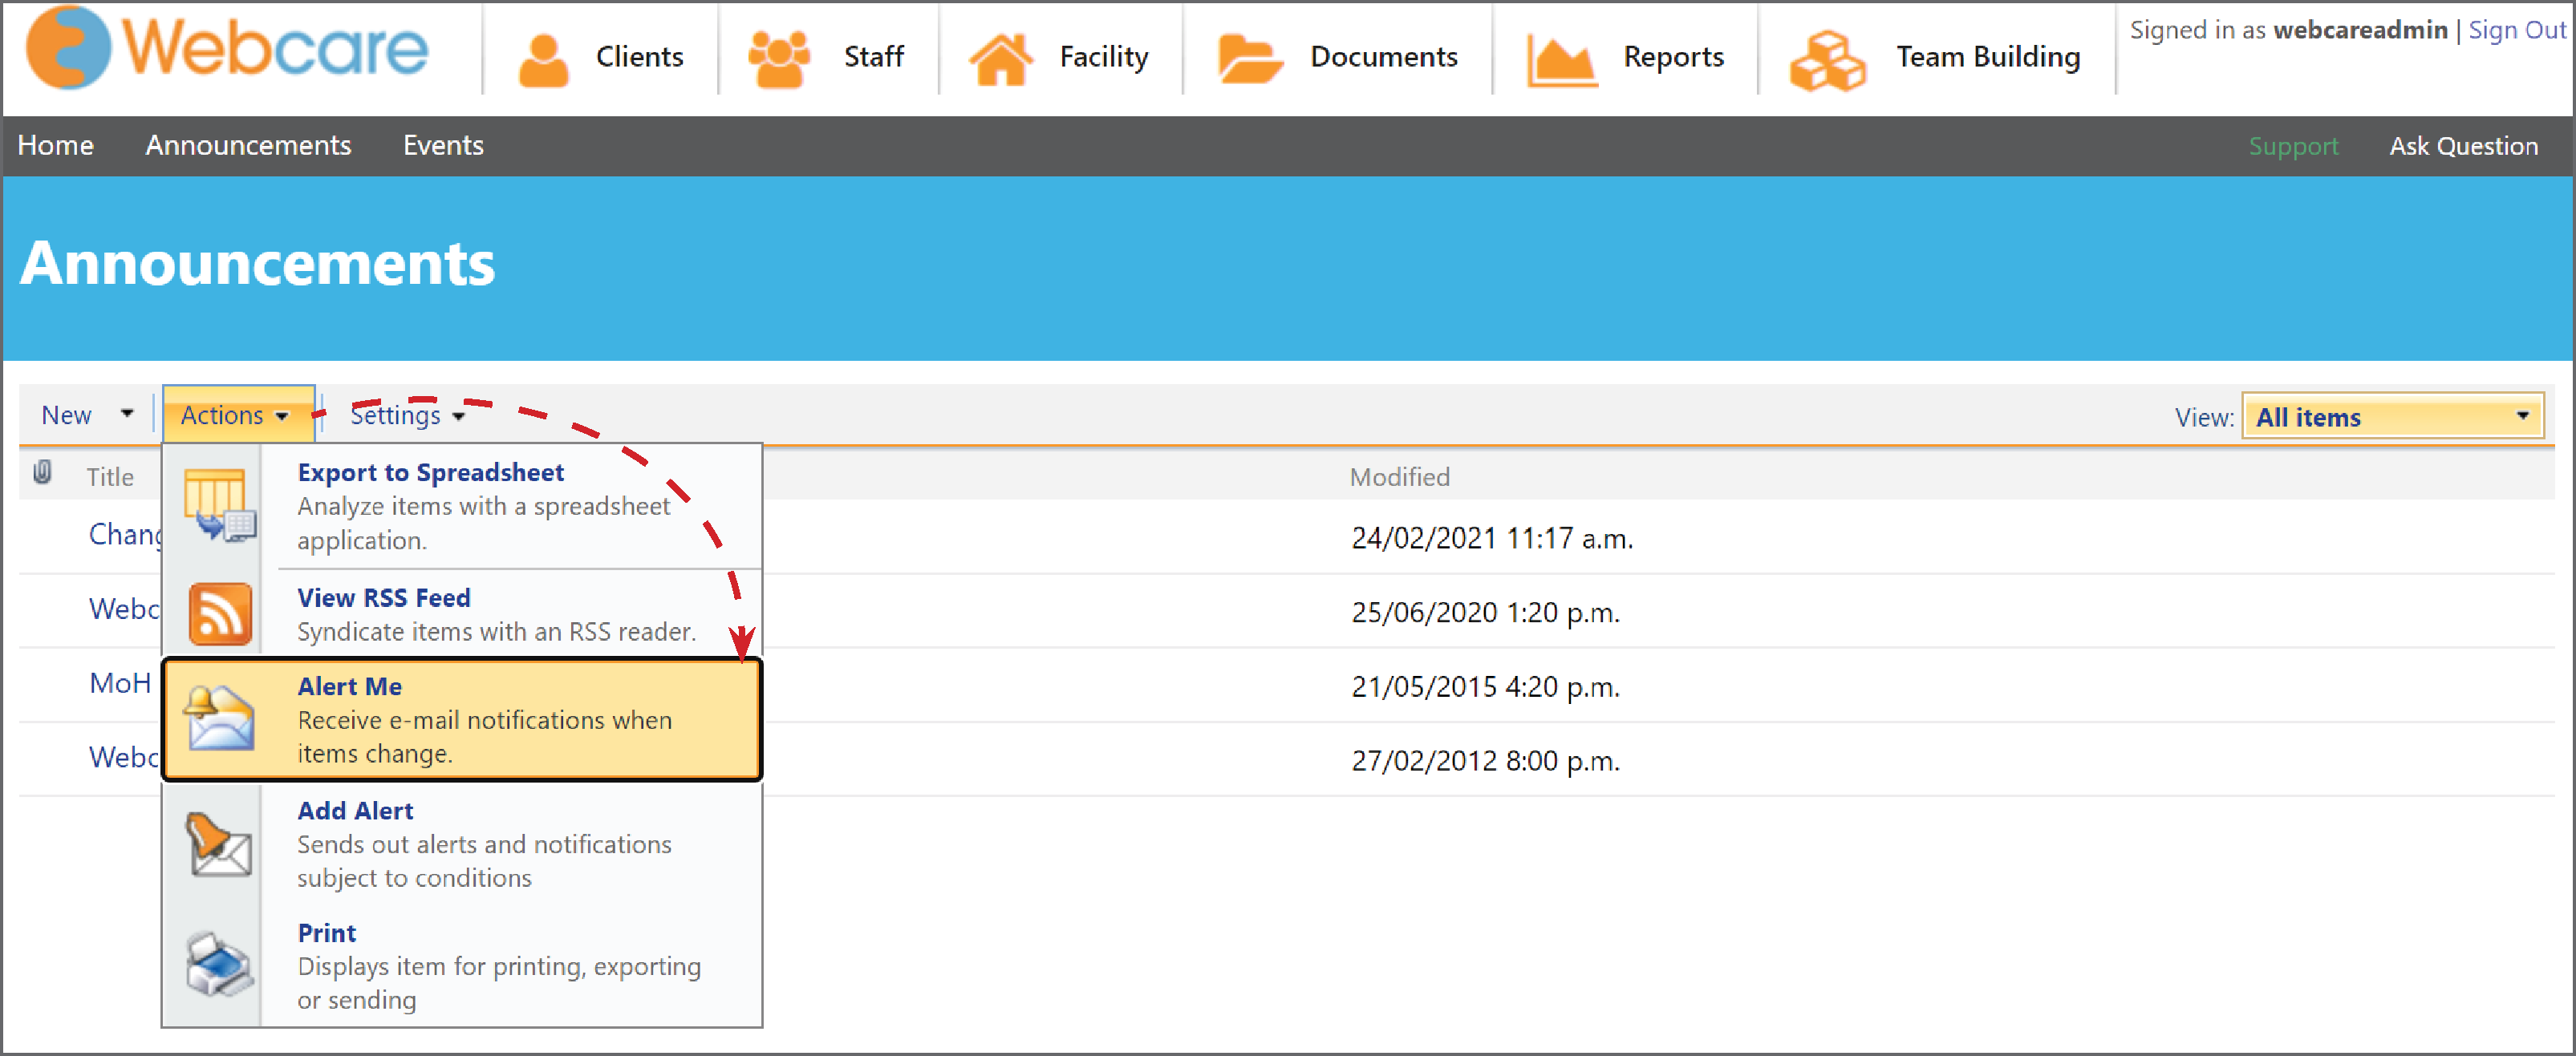Click the Facility house icon
The image size is (2576, 1056).
point(1000,59)
